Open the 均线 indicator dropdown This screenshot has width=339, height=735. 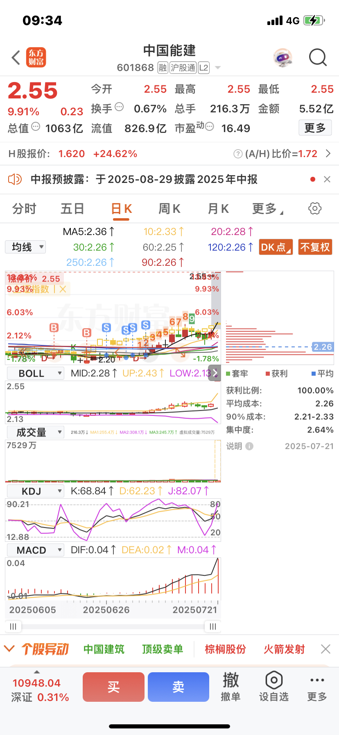(25, 247)
